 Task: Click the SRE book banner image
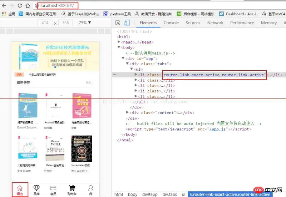point(55,56)
